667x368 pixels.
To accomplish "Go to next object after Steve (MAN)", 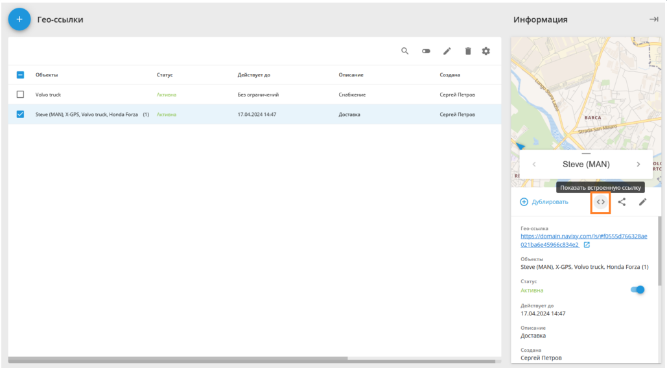I will tap(638, 165).
